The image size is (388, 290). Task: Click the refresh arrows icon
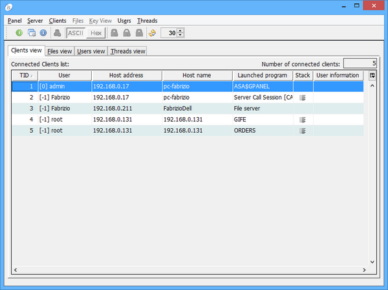[x=152, y=32]
